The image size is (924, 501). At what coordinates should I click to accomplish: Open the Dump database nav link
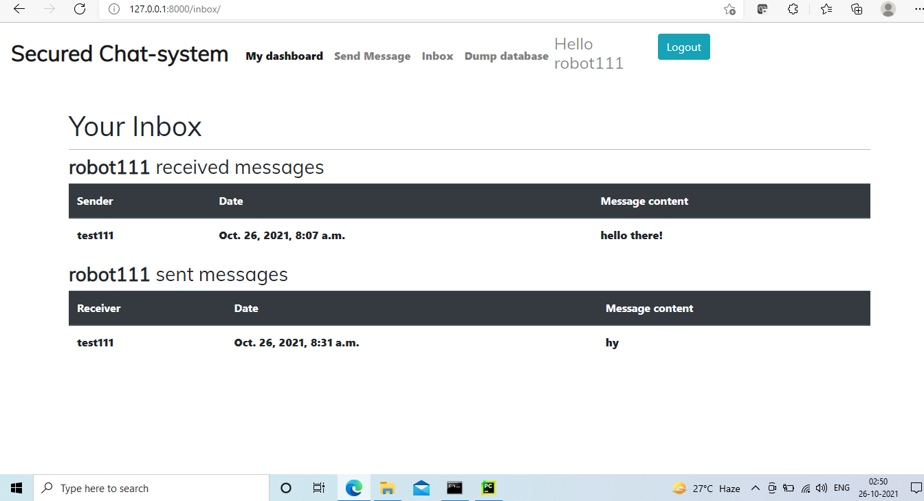coord(507,56)
